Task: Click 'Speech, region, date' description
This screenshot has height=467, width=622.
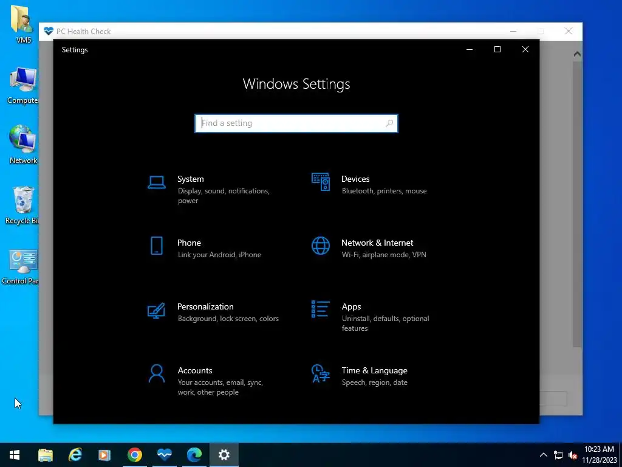Action: click(x=374, y=382)
